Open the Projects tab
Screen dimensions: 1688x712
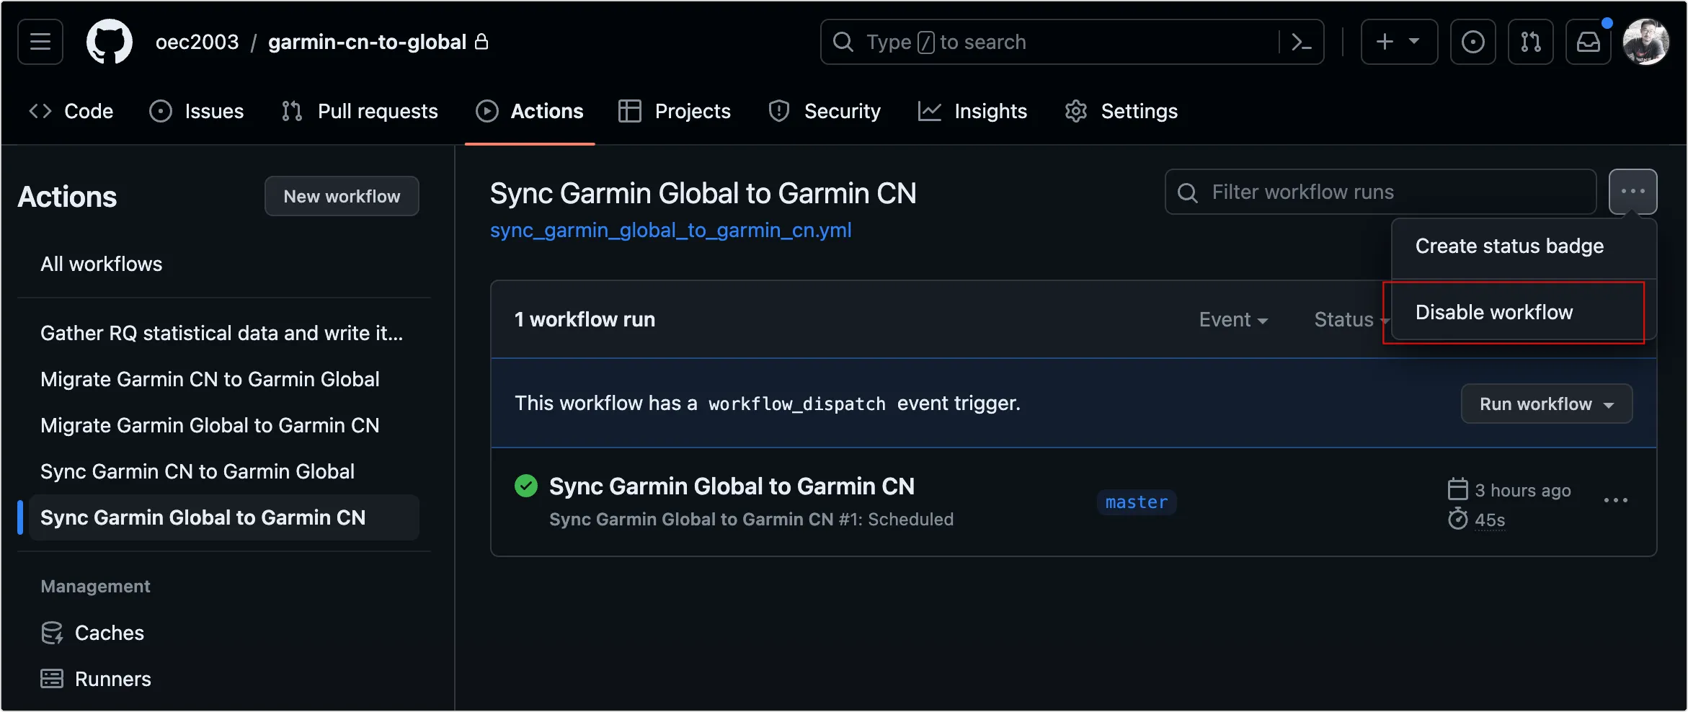pos(675,111)
